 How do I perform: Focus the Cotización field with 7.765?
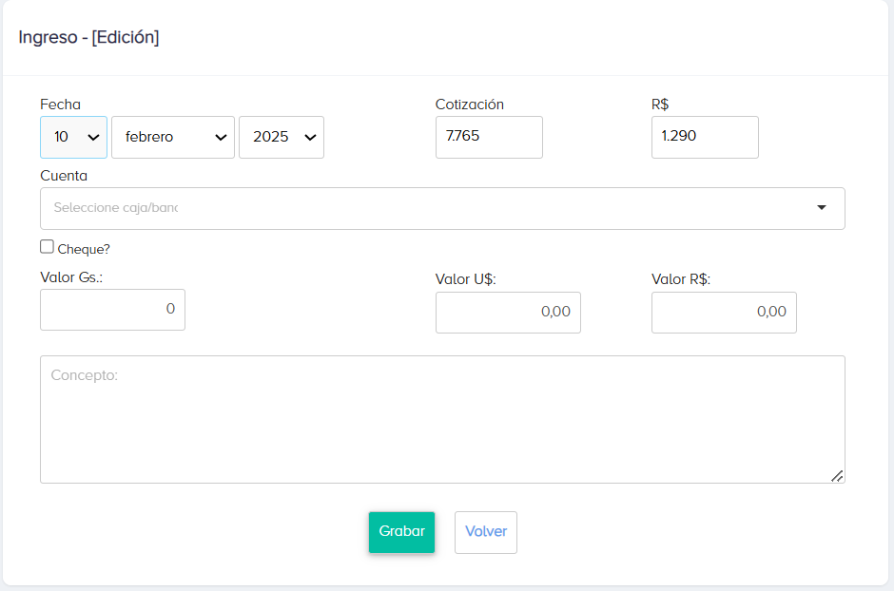[x=488, y=137]
